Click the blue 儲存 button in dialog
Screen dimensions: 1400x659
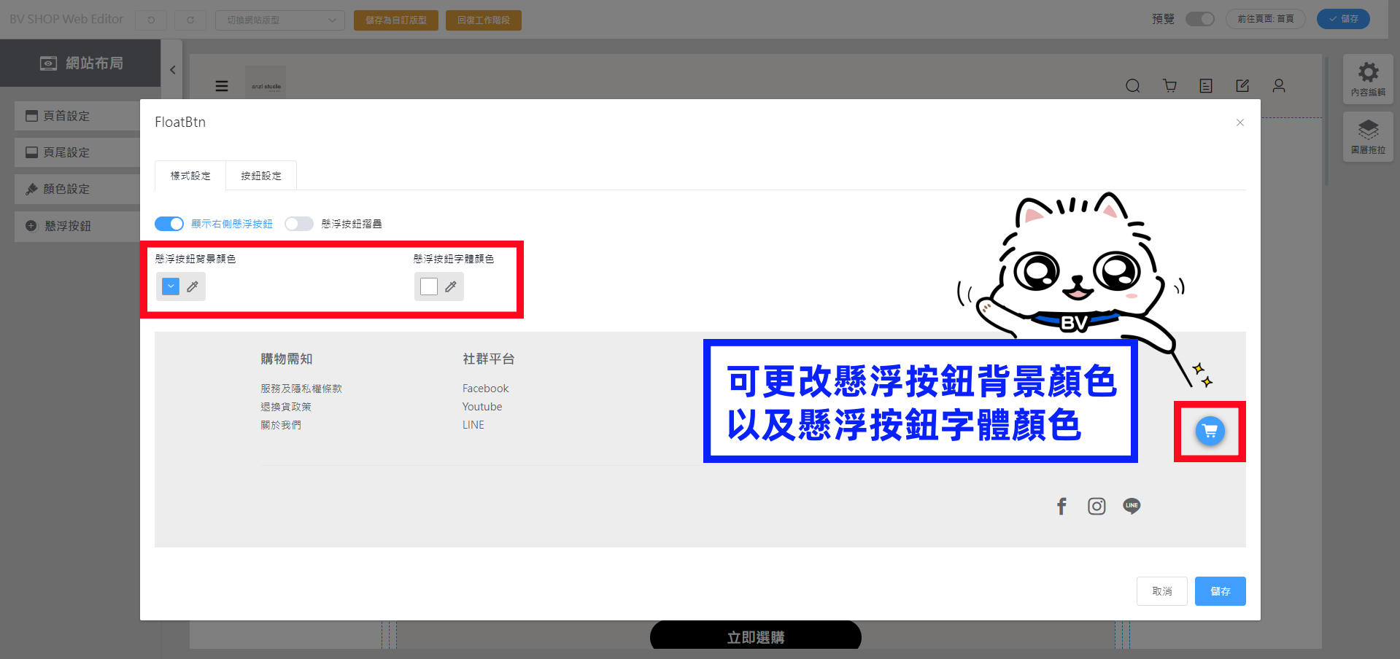(x=1220, y=591)
